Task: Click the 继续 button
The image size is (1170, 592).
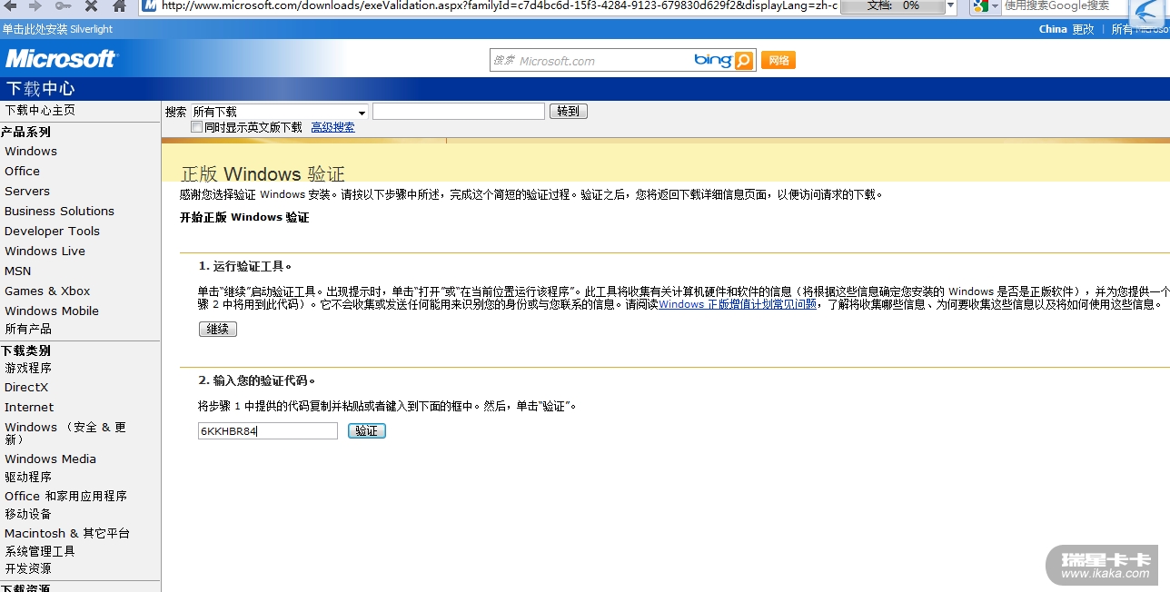Action: pyautogui.click(x=218, y=329)
